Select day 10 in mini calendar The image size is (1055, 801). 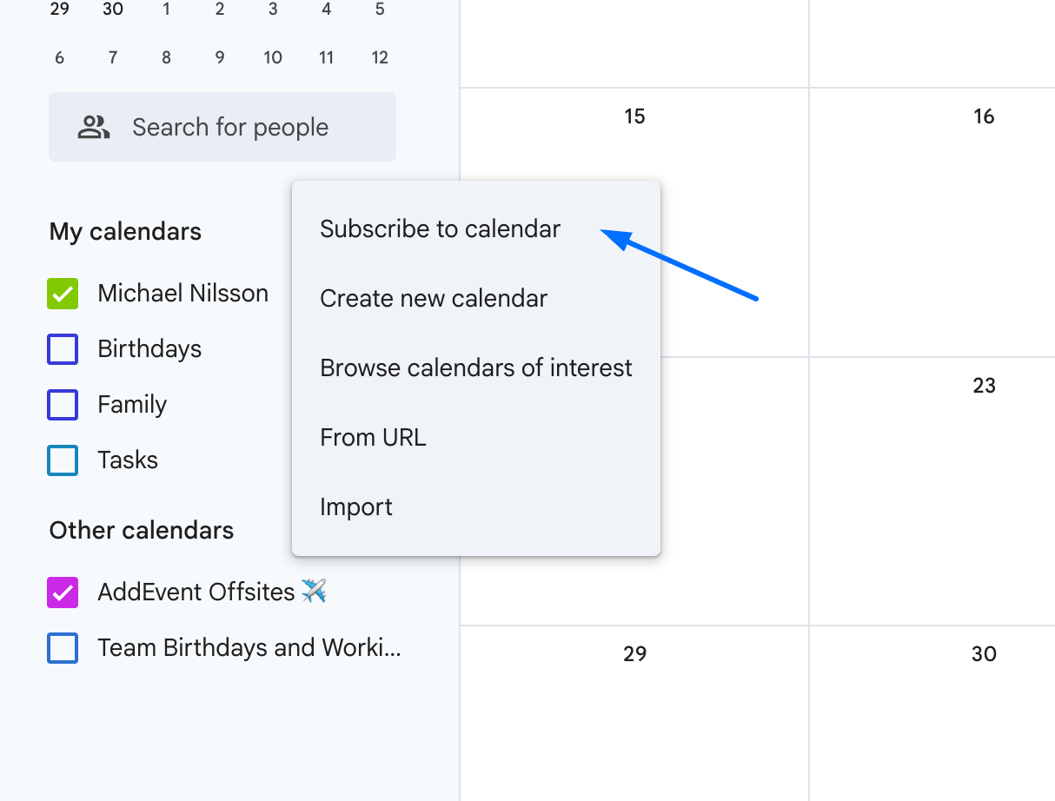point(273,58)
